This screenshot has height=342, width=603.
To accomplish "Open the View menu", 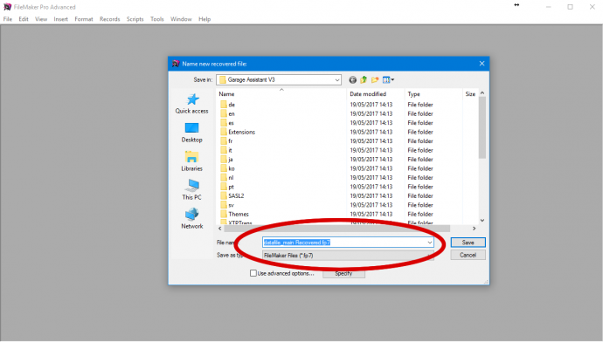I will point(41,19).
